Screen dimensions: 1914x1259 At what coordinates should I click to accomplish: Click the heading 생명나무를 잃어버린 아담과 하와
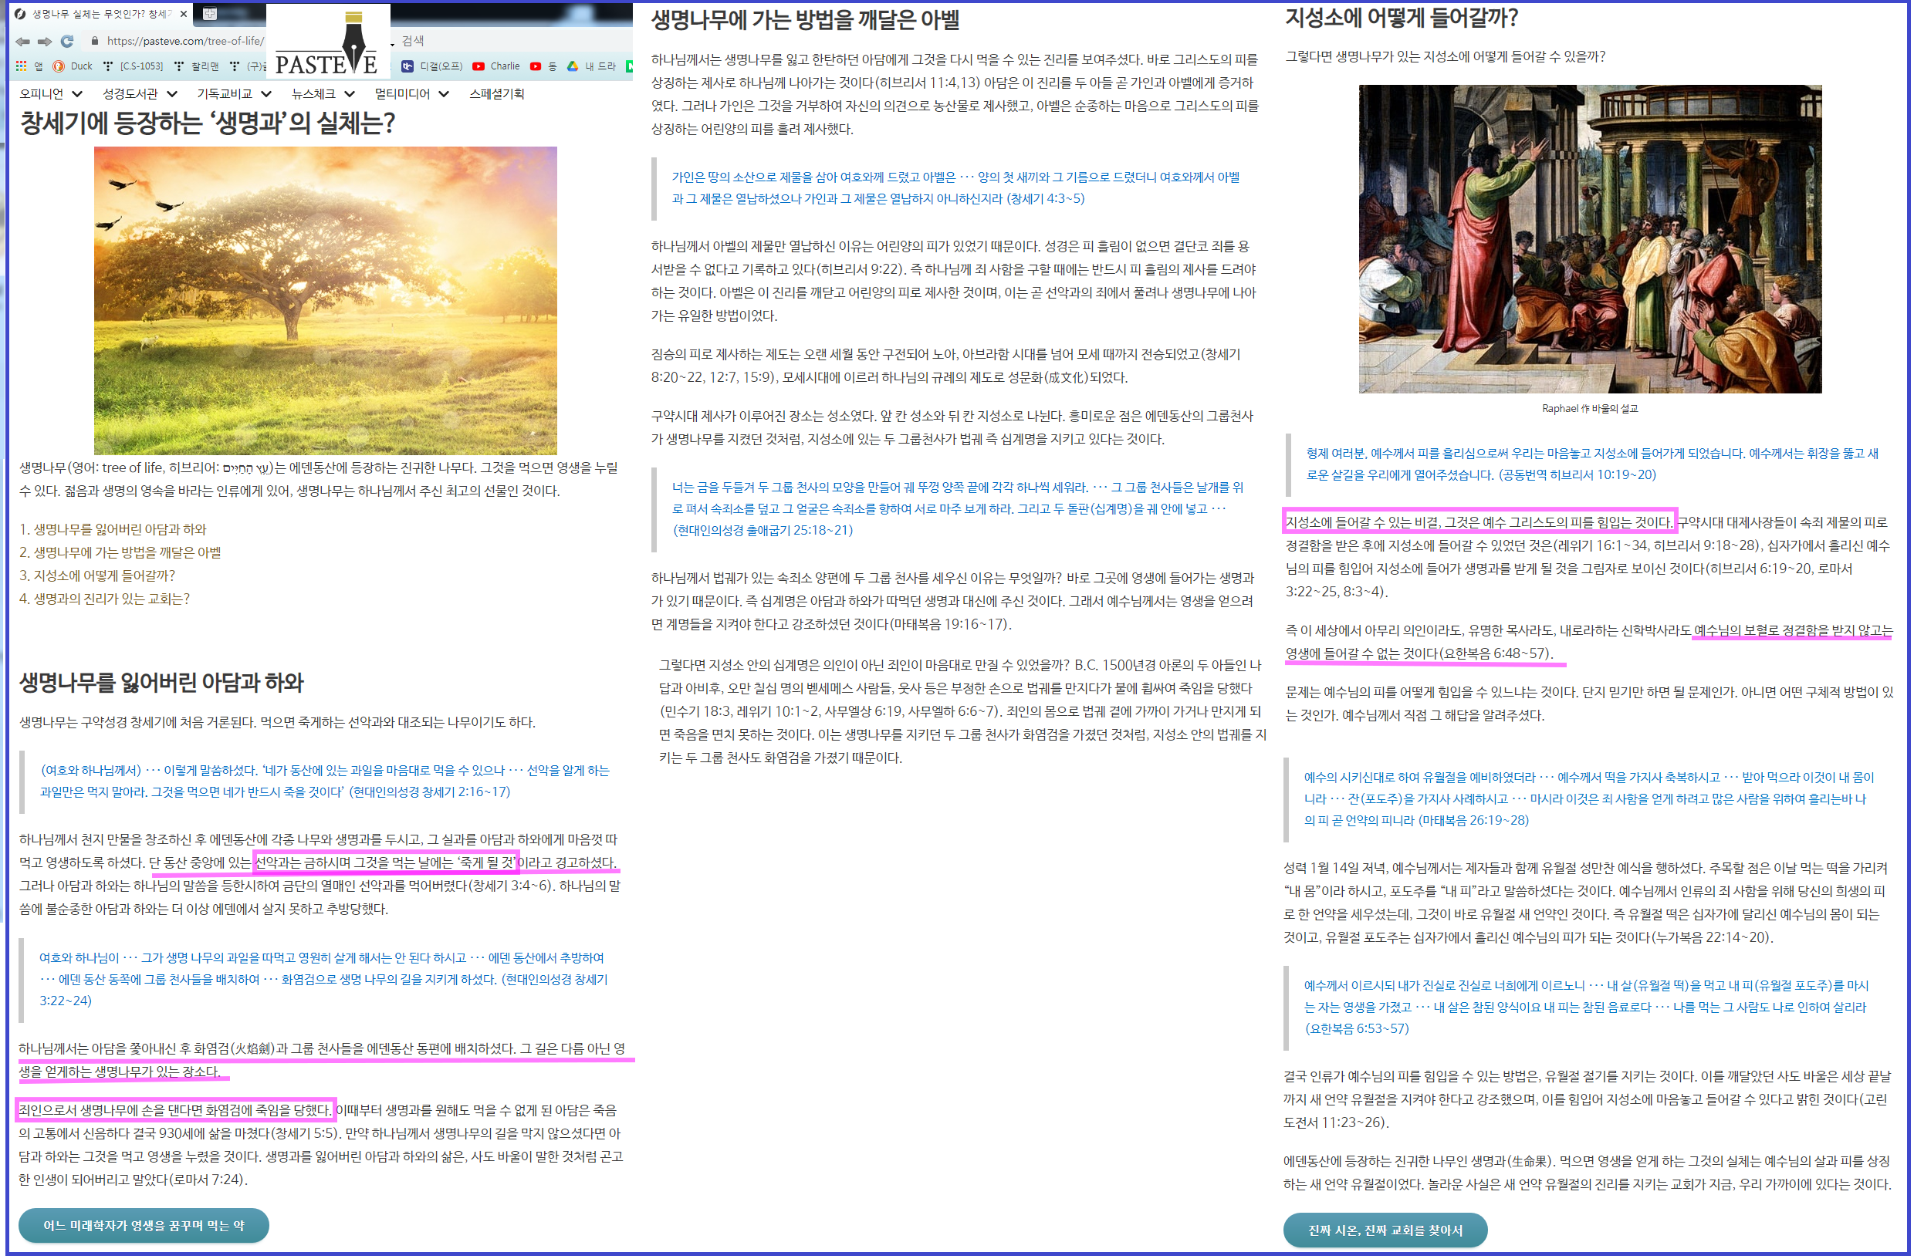(x=161, y=684)
